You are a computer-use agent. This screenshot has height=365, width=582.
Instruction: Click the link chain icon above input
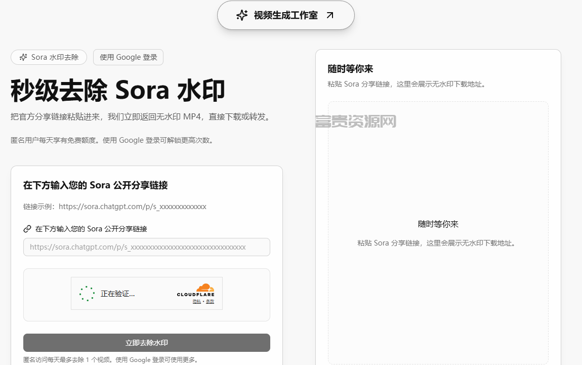[x=27, y=229]
